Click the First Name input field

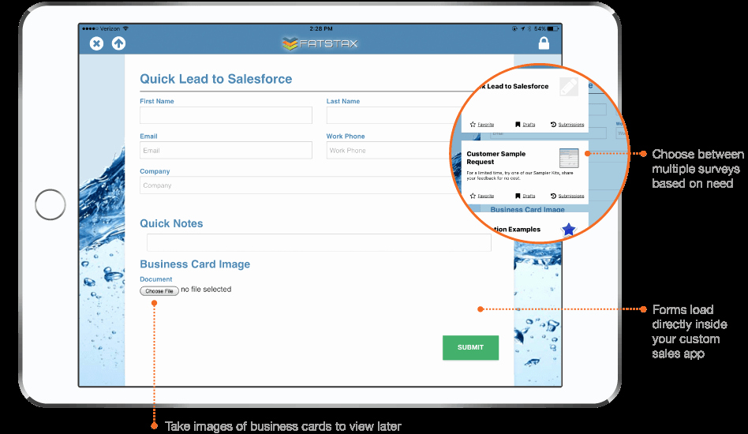pos(226,115)
